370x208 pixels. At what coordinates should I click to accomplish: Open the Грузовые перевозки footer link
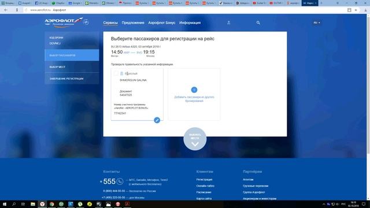tap(256, 186)
